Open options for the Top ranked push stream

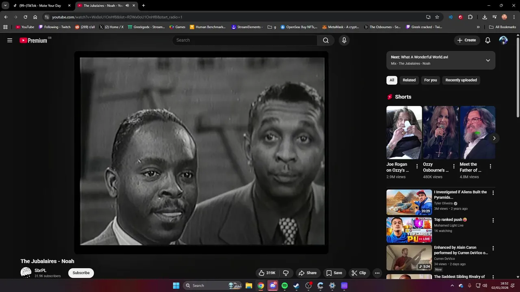(493, 221)
